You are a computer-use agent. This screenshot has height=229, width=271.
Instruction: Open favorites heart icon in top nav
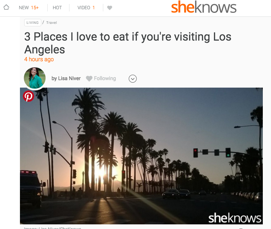tap(110, 8)
